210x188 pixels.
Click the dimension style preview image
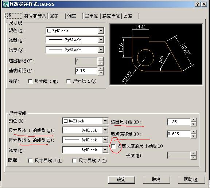156,54
